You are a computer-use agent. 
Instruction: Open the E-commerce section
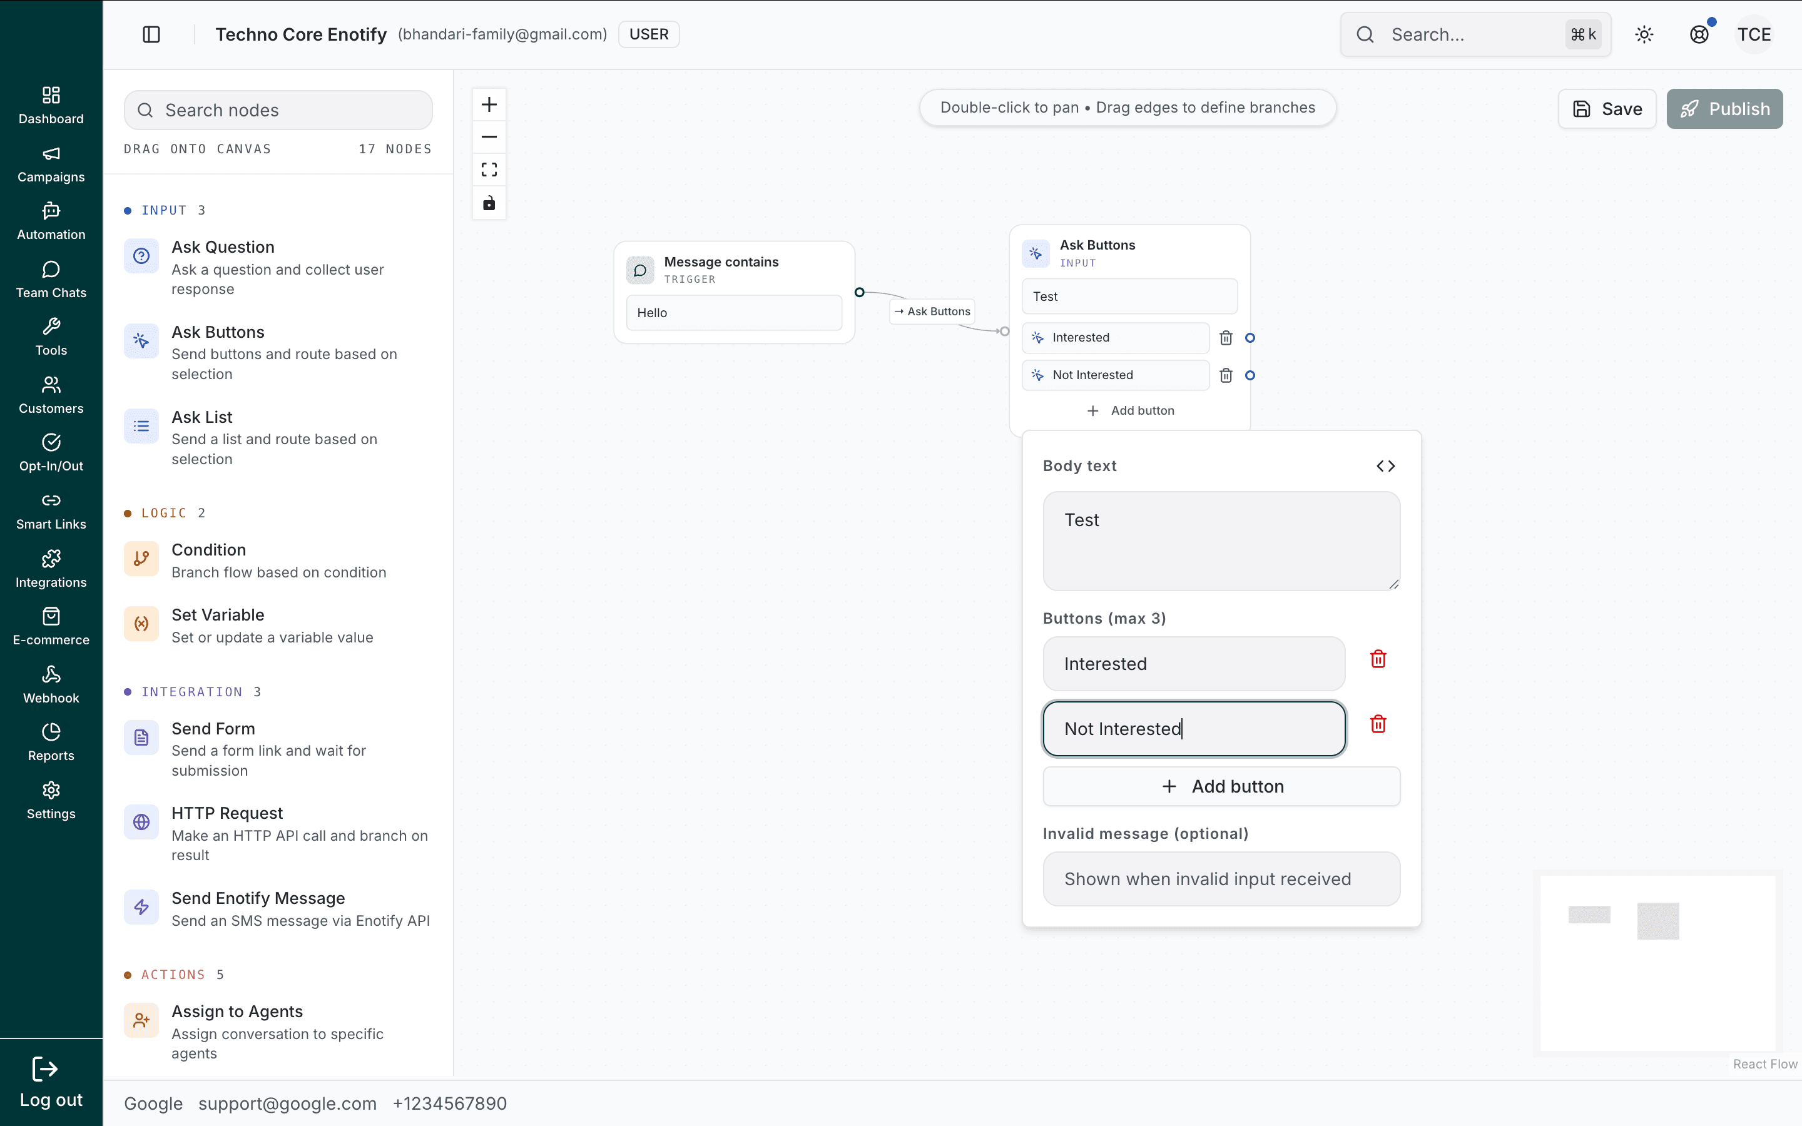coord(51,626)
